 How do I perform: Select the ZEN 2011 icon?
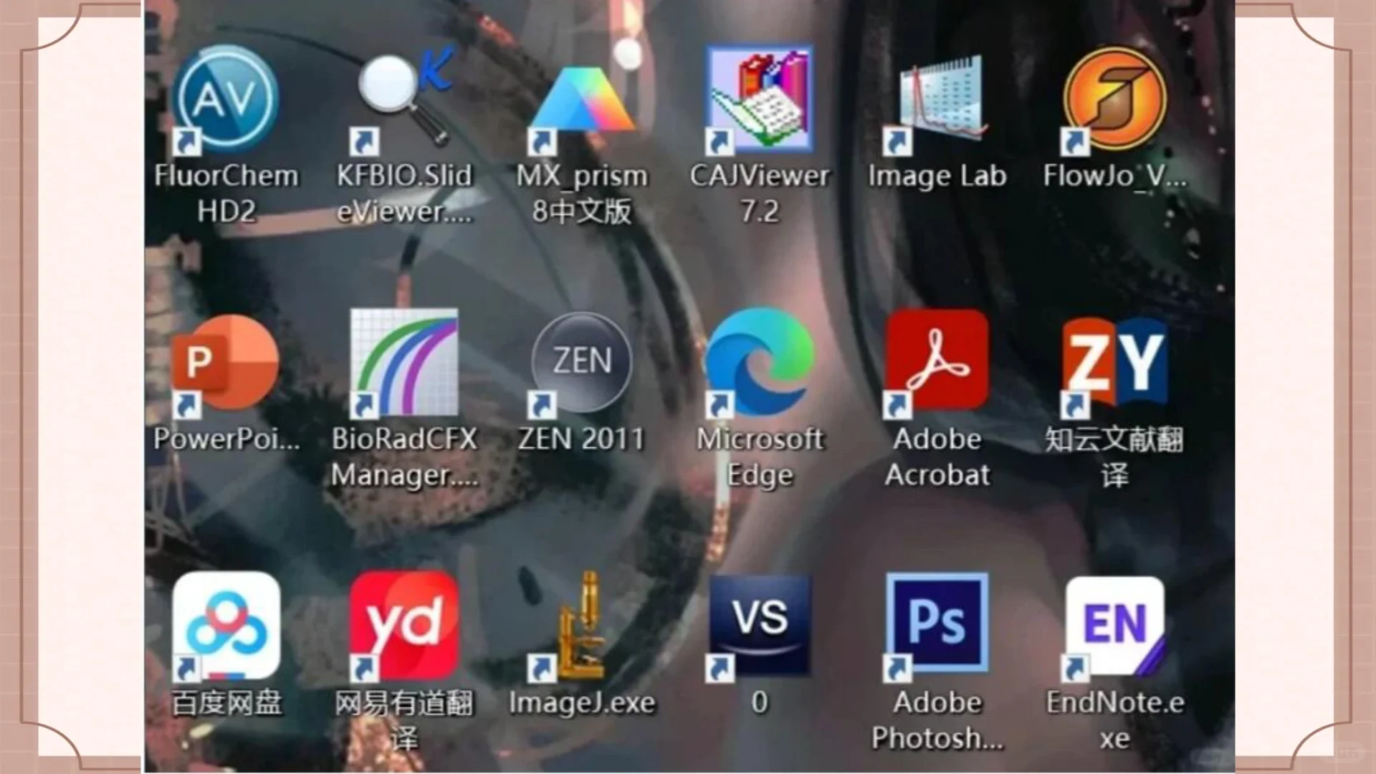(x=581, y=362)
